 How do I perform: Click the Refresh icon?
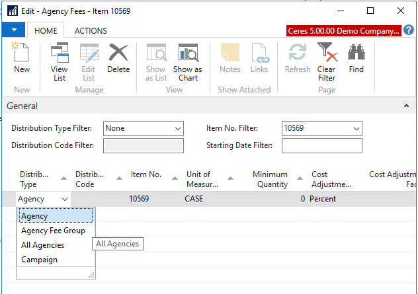[x=298, y=58]
